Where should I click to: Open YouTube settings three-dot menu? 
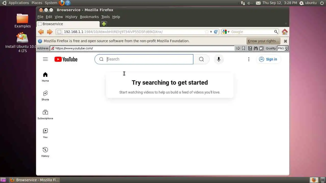[249, 59]
